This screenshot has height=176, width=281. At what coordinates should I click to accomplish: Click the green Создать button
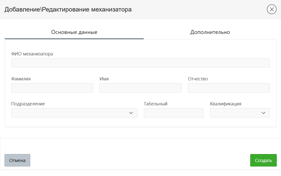click(x=263, y=160)
